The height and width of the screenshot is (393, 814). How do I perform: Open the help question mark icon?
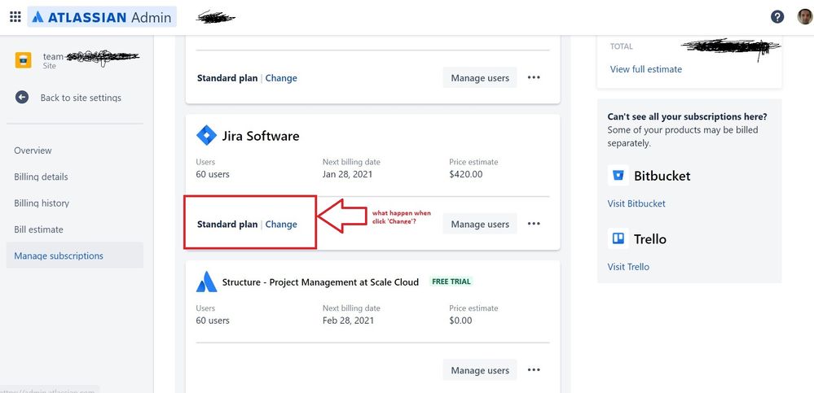click(x=777, y=17)
